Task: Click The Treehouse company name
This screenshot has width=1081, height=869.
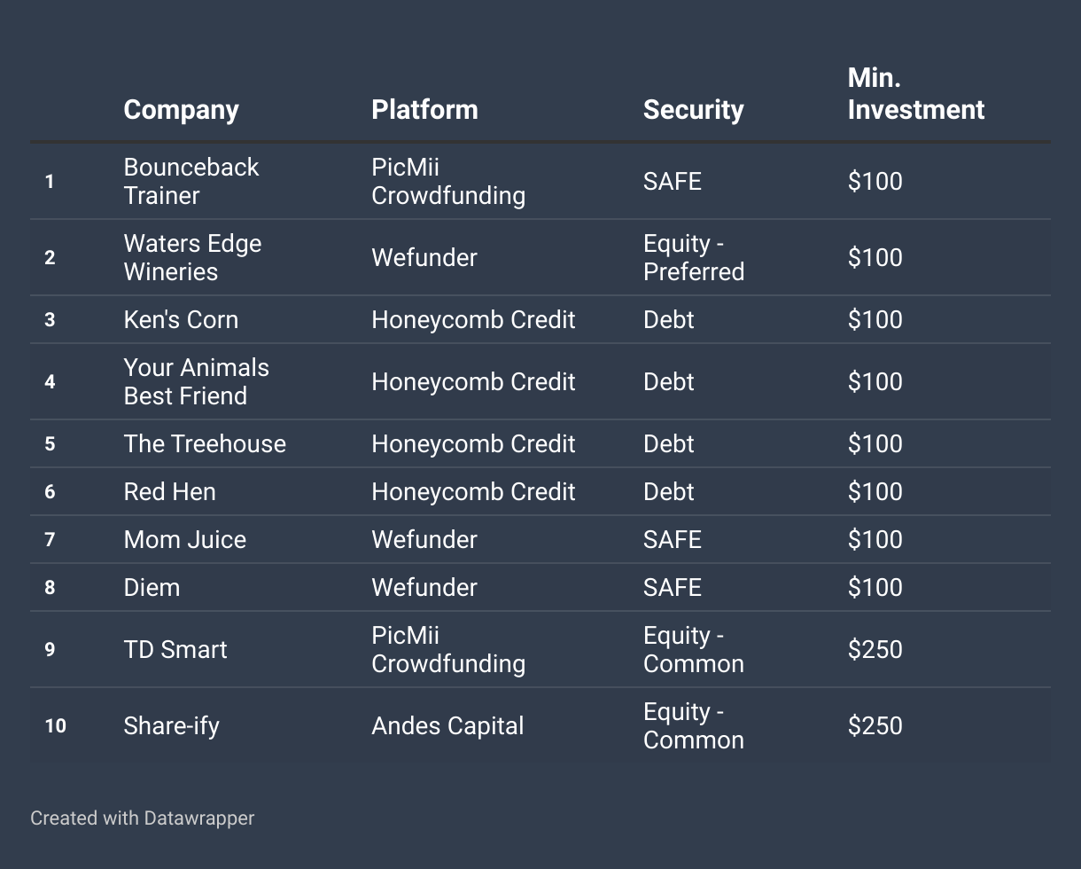Action: tap(205, 443)
